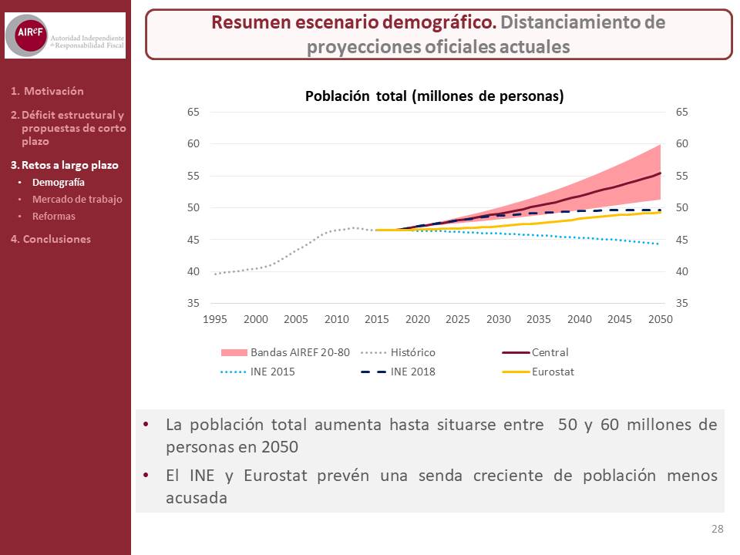Click the chart title 'Población total (millones de personas)'

[434, 96]
